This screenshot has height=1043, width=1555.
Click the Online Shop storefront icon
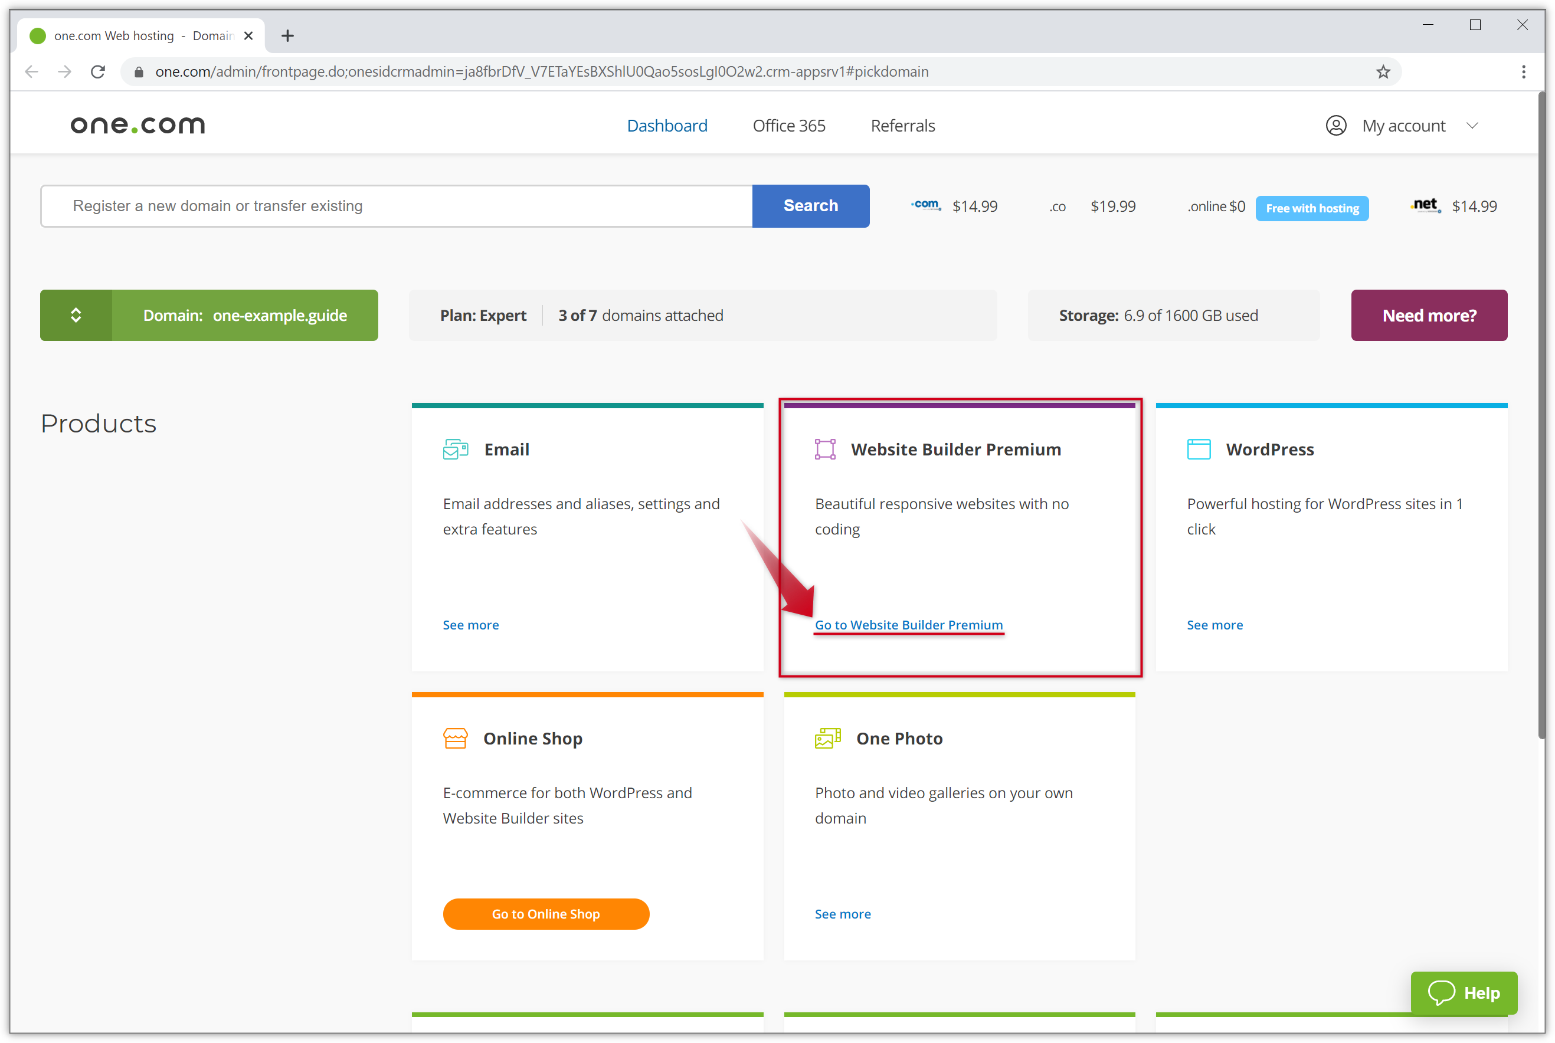[x=455, y=739]
